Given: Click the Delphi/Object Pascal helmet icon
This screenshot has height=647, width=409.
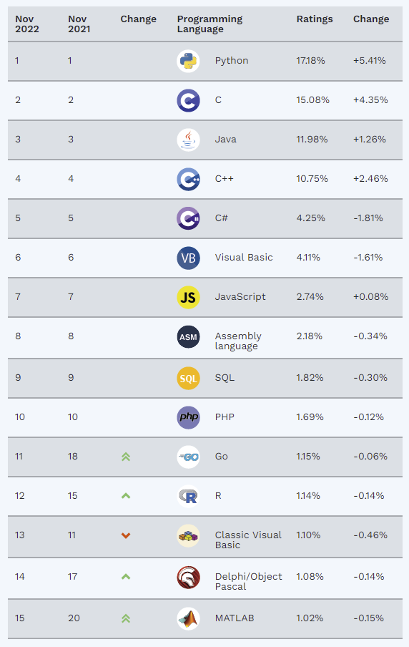Looking at the screenshot, I should (x=189, y=578).
